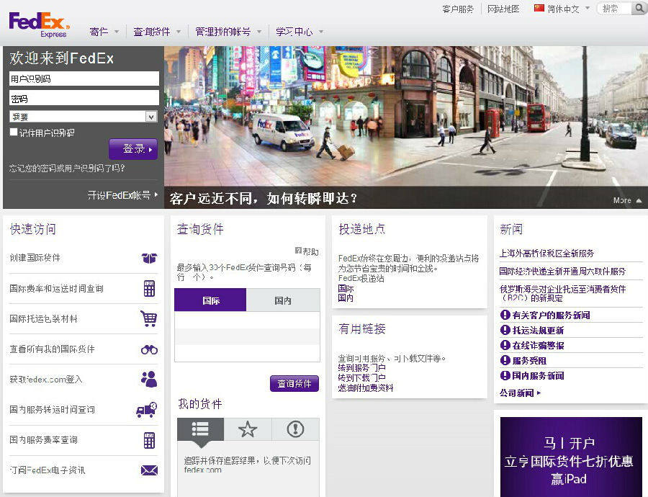Click alert icon beside 在线诈骗警报
The image size is (648, 497).
pyautogui.click(x=505, y=345)
